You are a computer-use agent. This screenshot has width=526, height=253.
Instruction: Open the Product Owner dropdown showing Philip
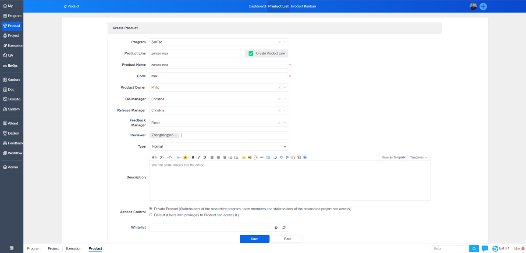click(218, 87)
